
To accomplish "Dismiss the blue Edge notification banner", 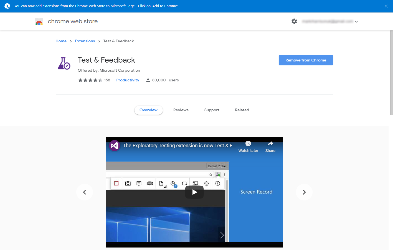I will point(386,6).
